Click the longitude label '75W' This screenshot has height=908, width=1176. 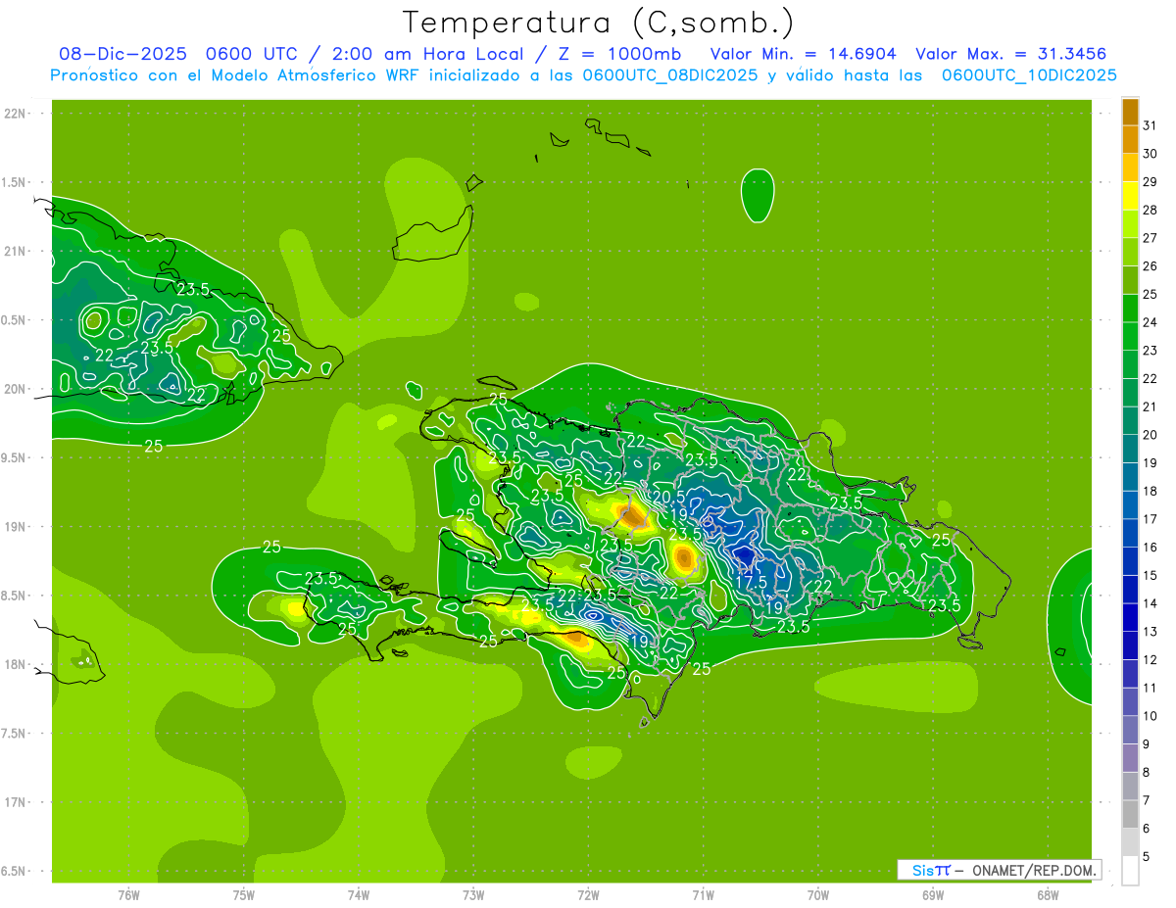pos(244,895)
